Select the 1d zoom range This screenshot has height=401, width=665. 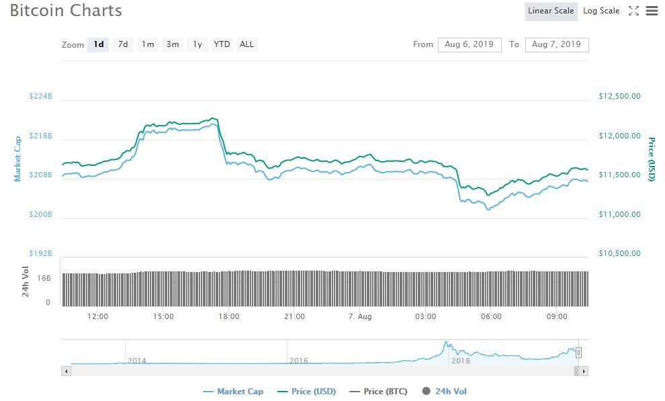pos(98,44)
